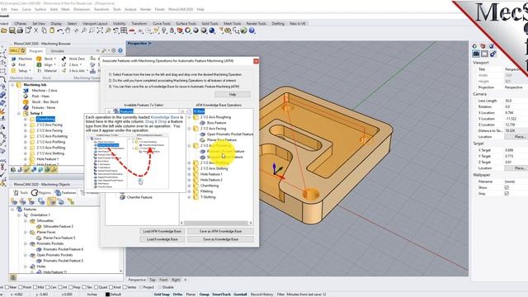The width and height of the screenshot is (528, 297).
Task: Click the horizontal scrollbar in AFM Knowledge Base list
Action: (216, 223)
